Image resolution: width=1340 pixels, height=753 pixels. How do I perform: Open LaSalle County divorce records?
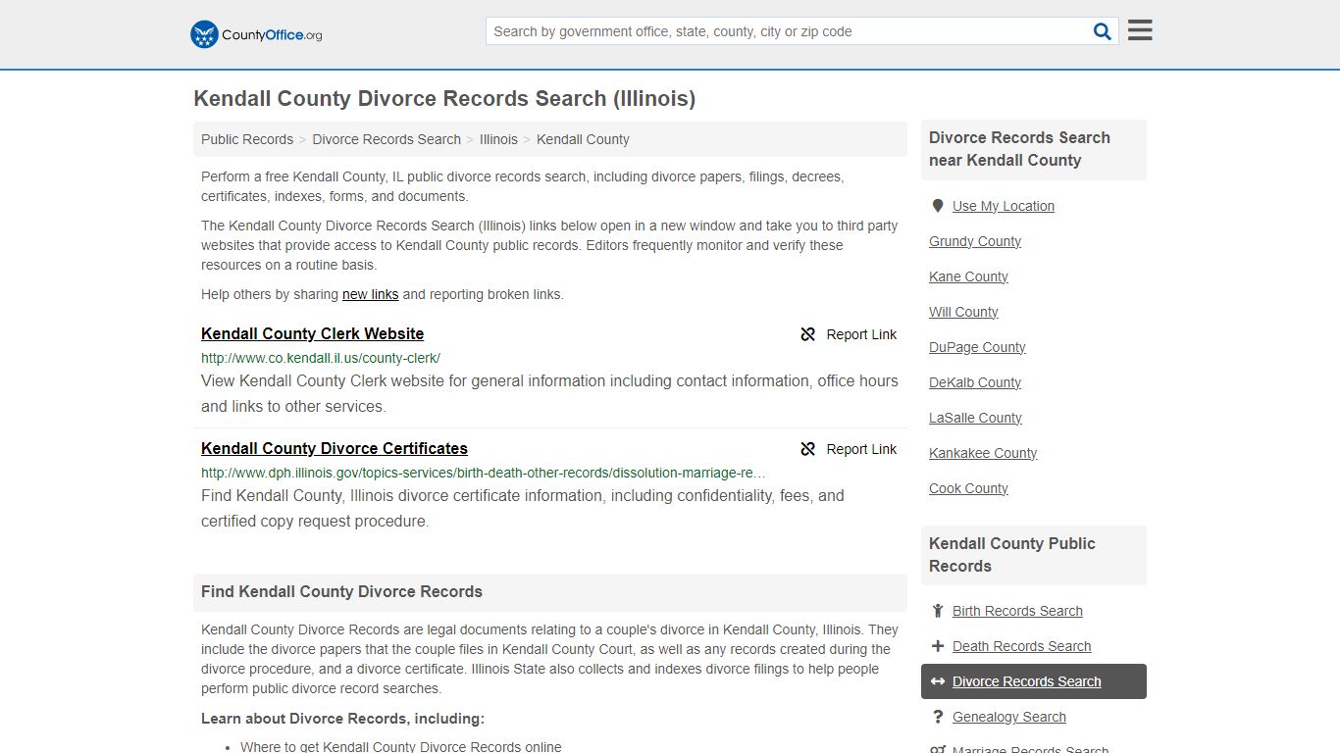[975, 418]
